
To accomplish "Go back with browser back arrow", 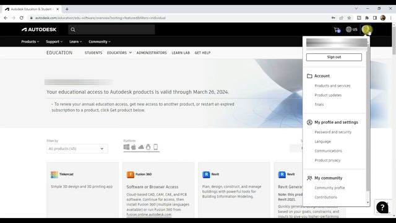I will [x=6, y=18].
